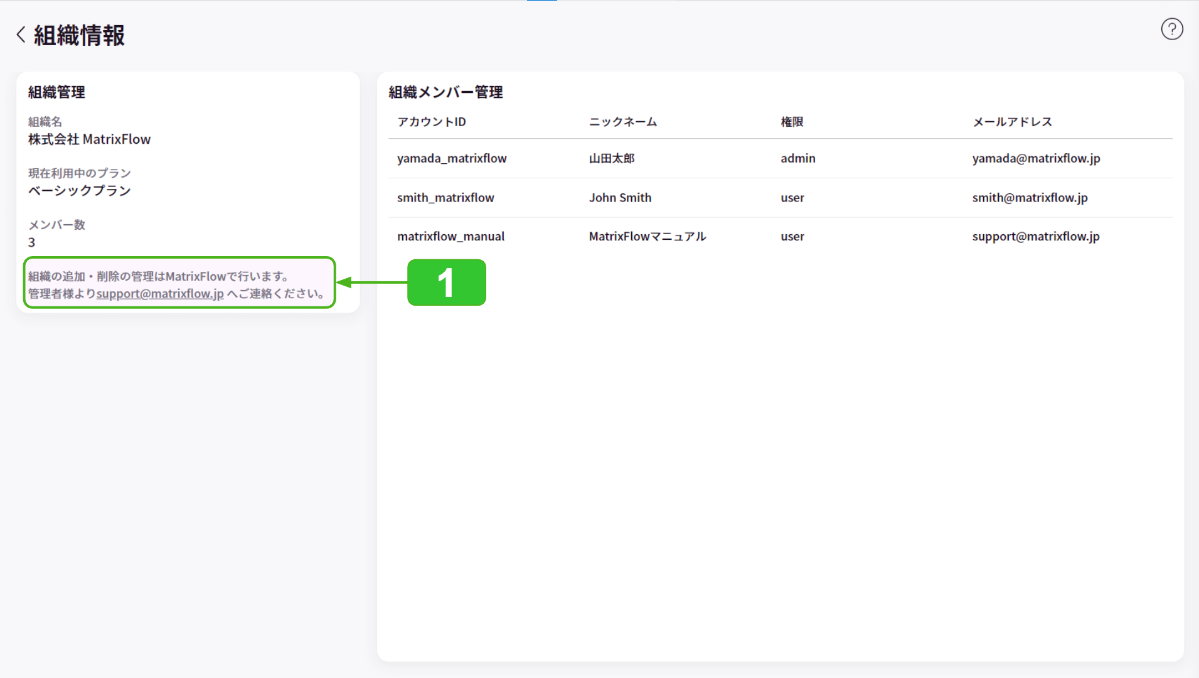
Task: Select the yamada_matrixflow account ID
Action: tap(452, 158)
